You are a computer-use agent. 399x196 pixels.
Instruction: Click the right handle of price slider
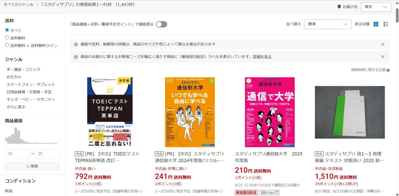60,143
